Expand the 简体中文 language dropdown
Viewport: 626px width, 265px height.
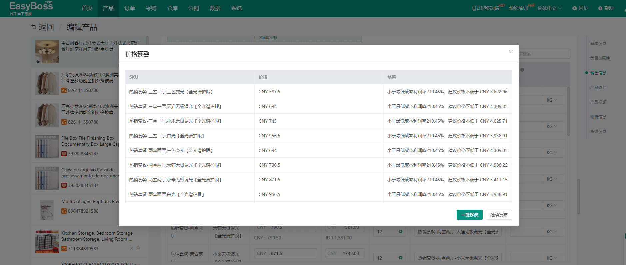click(549, 8)
